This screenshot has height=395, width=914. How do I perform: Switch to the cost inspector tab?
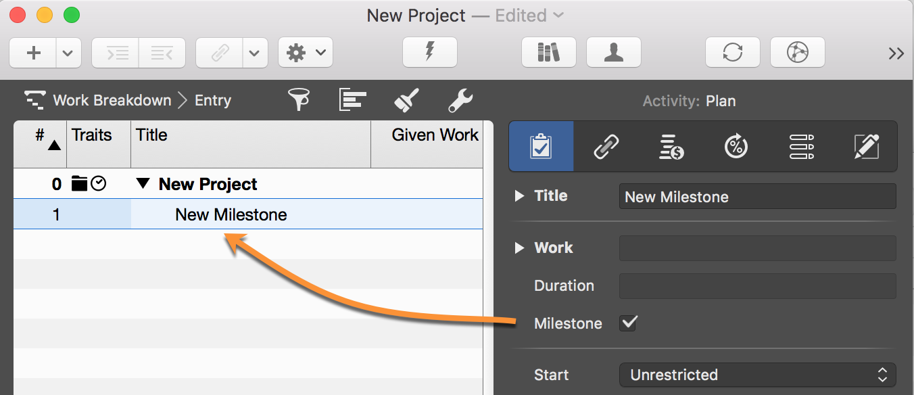click(x=671, y=146)
